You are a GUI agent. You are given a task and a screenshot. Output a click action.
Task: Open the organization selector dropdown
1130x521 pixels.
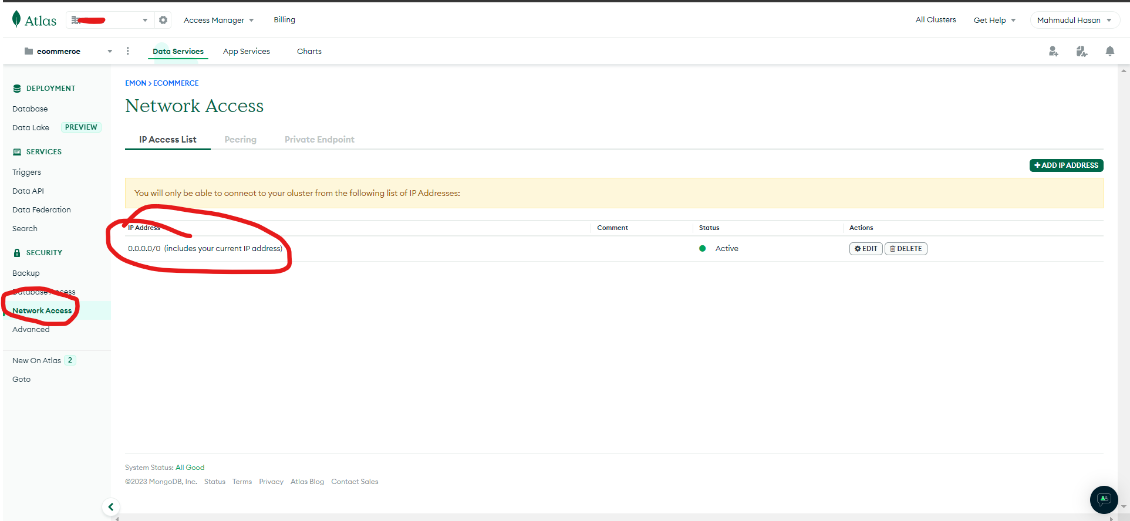(x=110, y=20)
